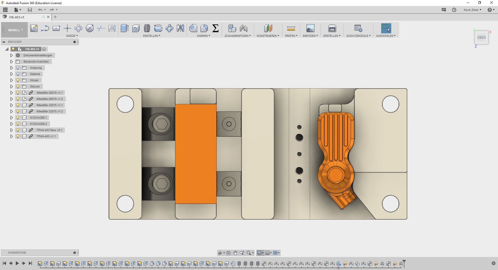This screenshot has width=498, height=270.
Task: Hide the Körper folder lightbulb
Action: click(18, 80)
